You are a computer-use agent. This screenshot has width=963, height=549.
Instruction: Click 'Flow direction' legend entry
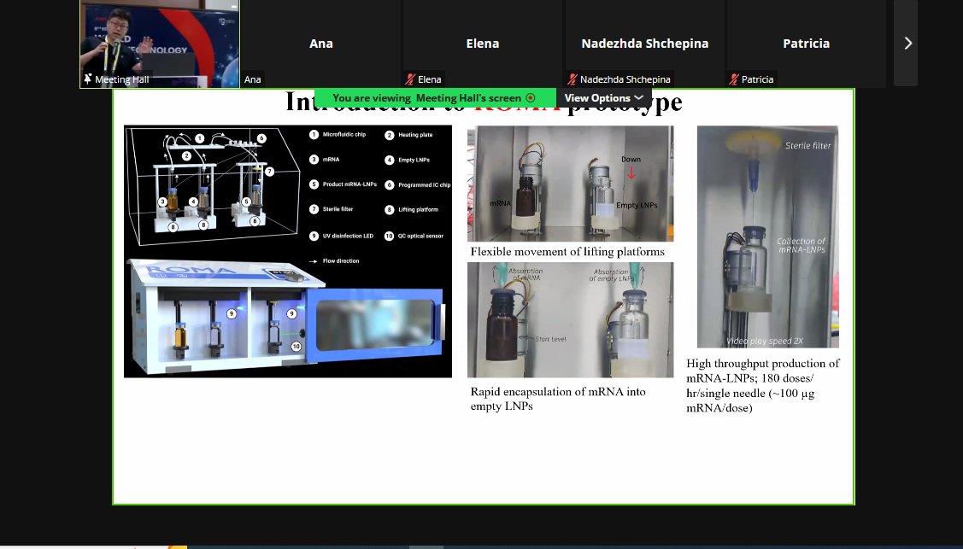tap(335, 260)
